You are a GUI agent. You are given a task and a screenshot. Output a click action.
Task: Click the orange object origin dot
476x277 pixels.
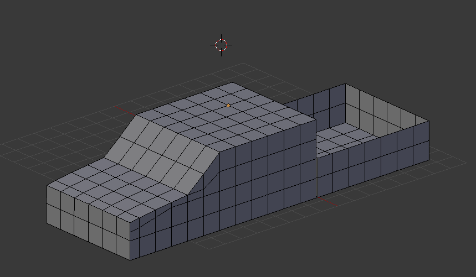228,106
